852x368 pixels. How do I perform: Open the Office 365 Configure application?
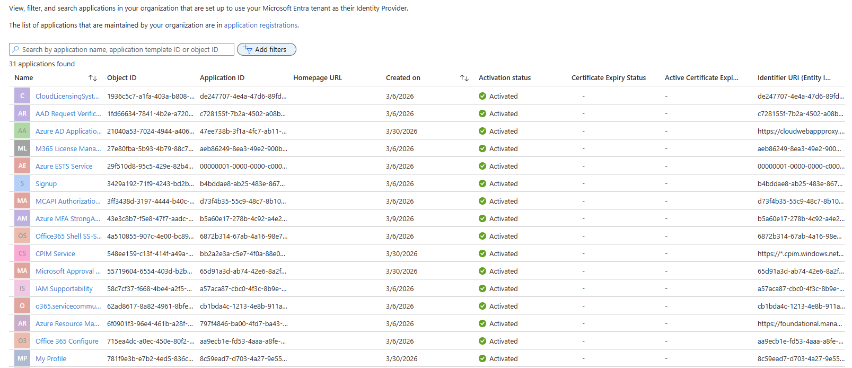(67, 341)
